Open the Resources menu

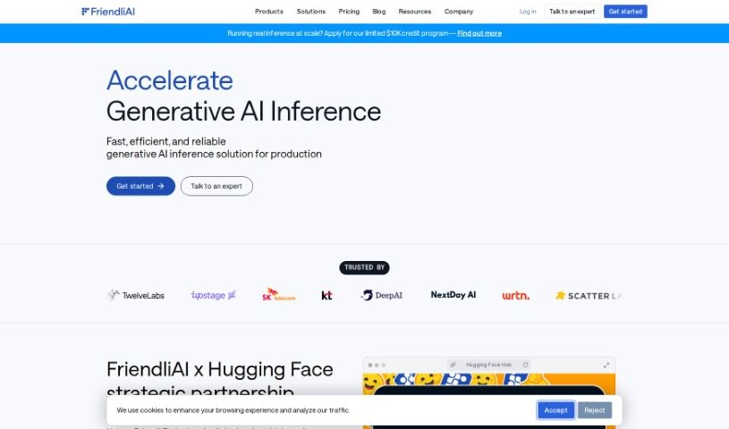coord(415,11)
